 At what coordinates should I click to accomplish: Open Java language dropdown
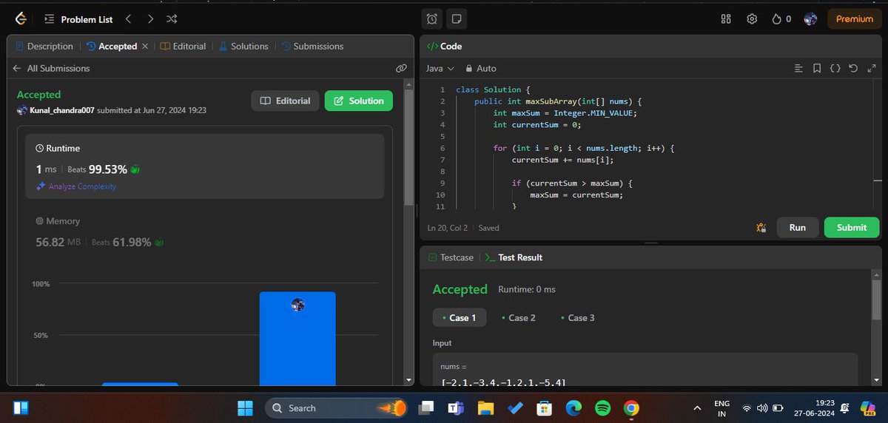tap(440, 68)
